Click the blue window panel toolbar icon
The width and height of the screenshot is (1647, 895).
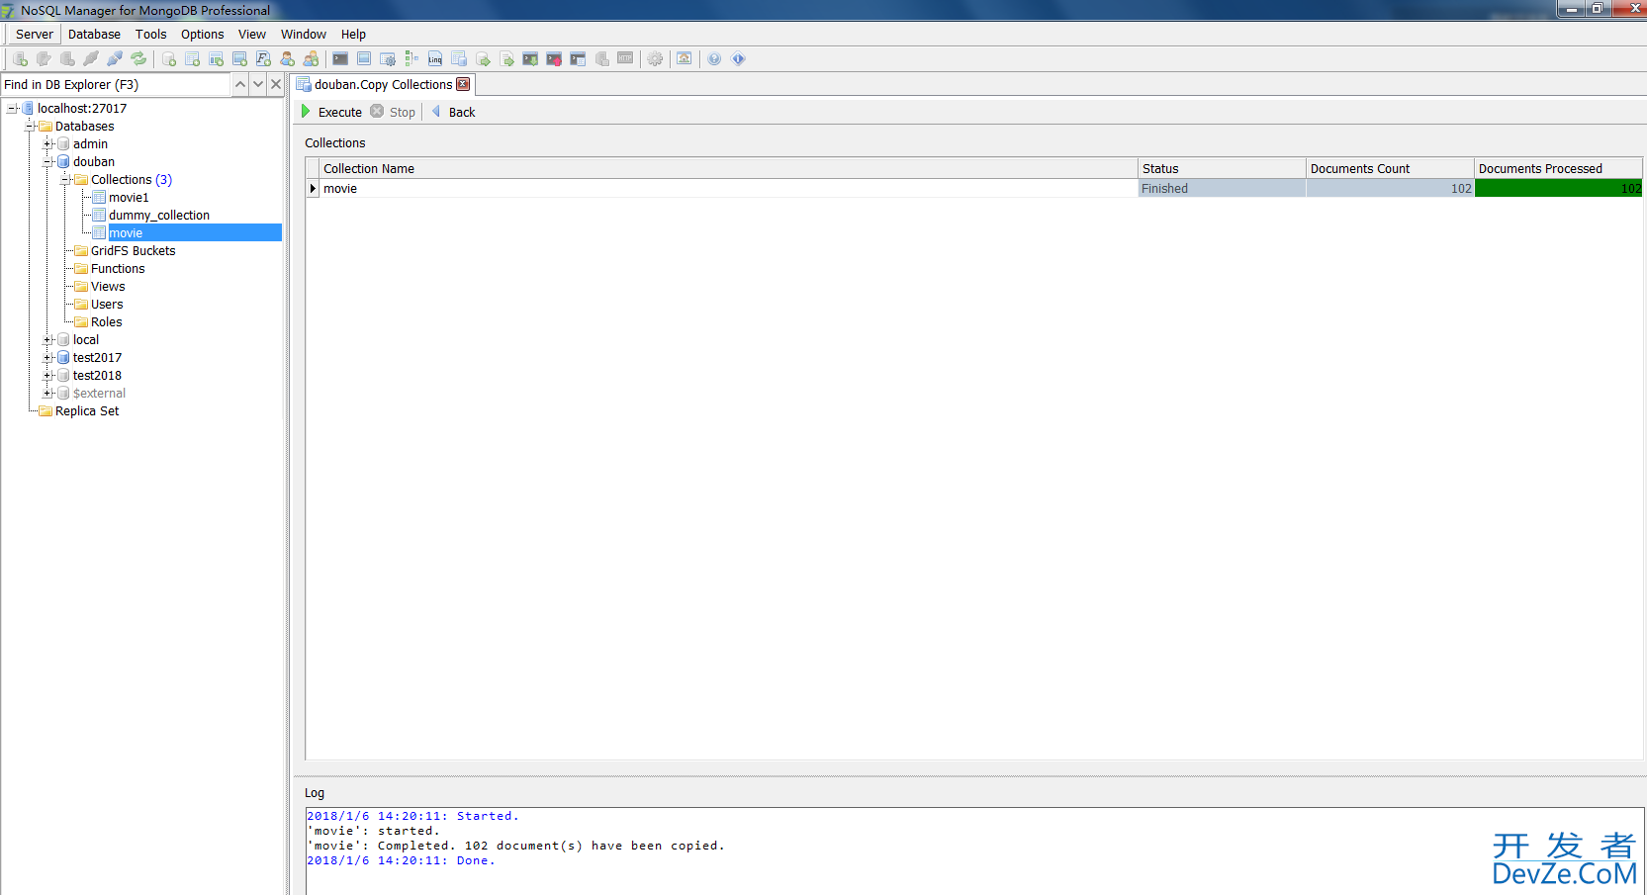tap(364, 59)
